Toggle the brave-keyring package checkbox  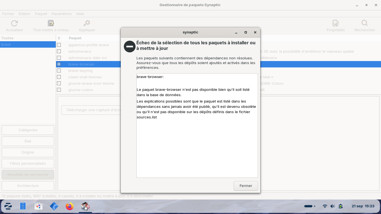click(x=59, y=70)
